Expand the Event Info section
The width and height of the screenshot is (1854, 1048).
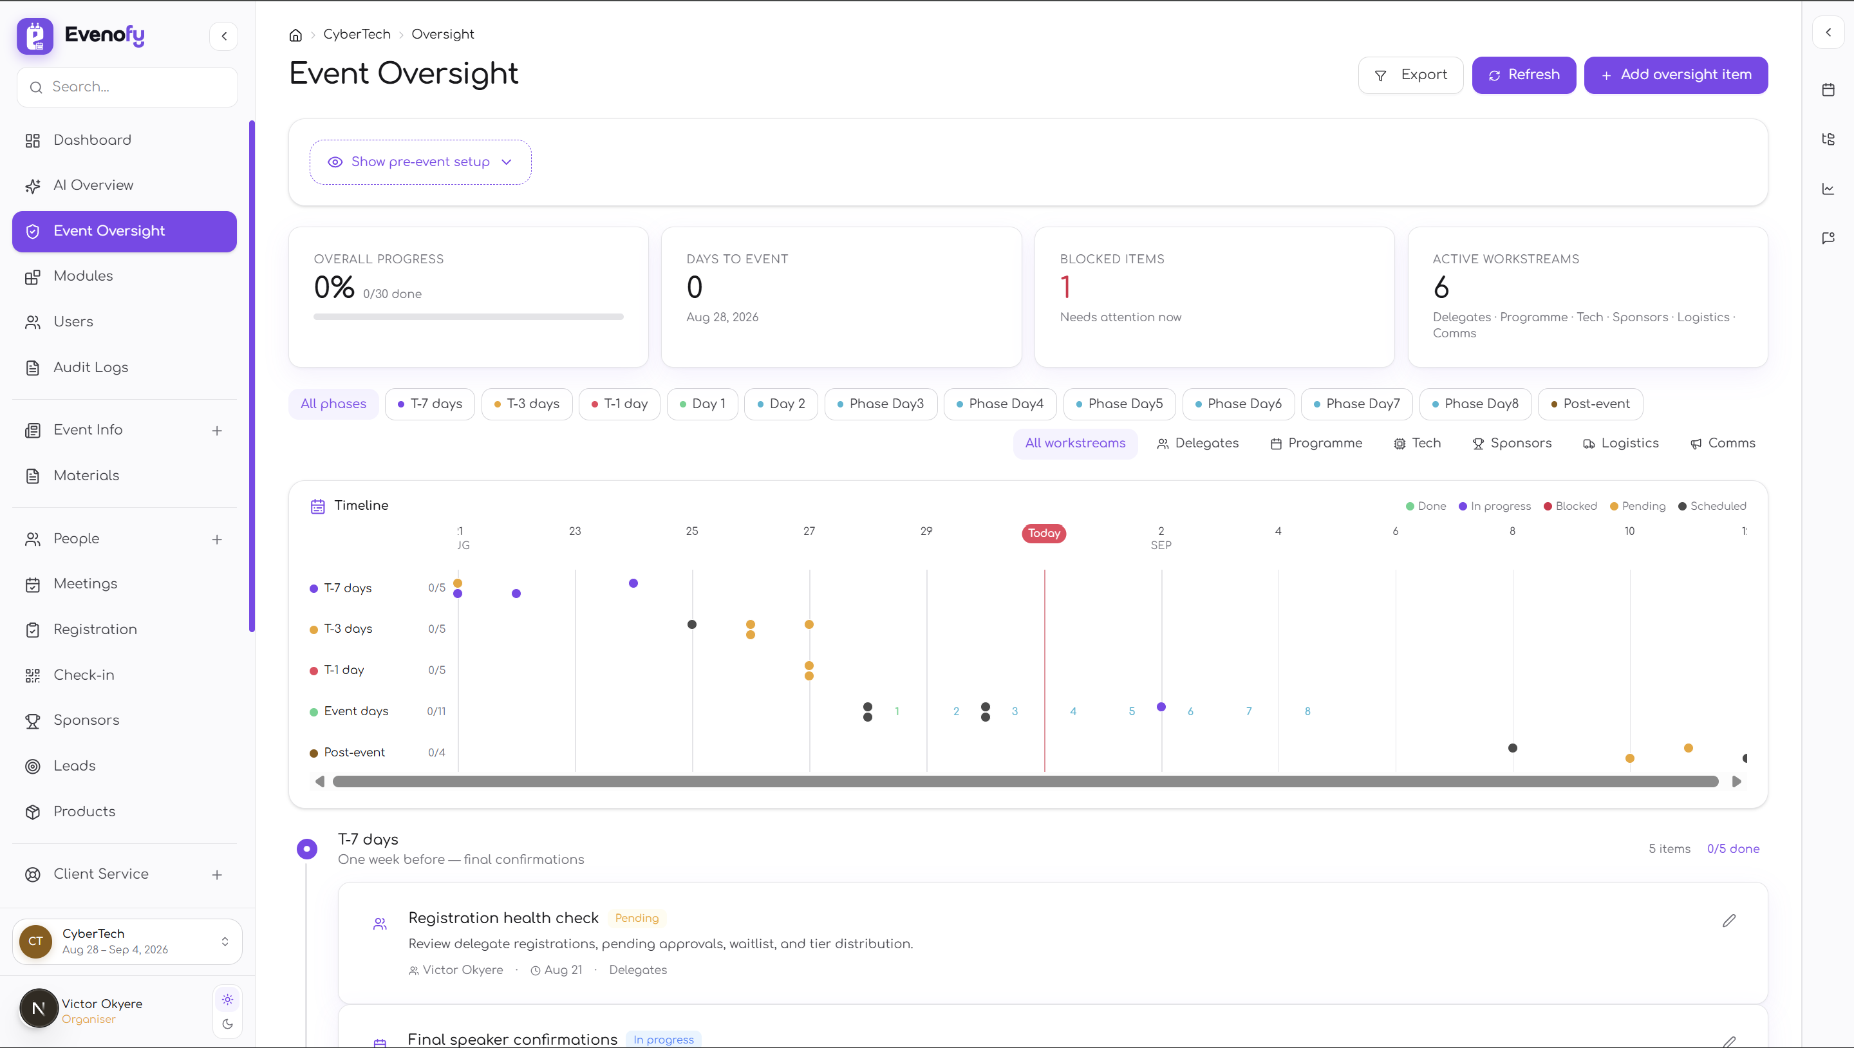217,431
